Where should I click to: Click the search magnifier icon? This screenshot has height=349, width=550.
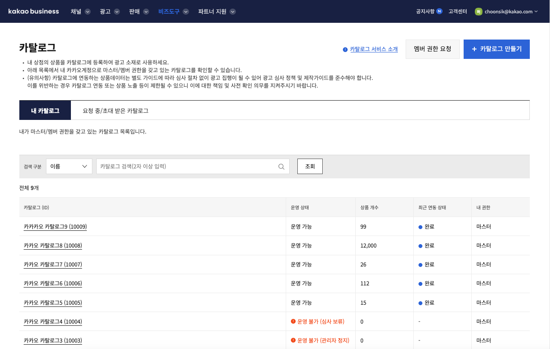pos(281,167)
